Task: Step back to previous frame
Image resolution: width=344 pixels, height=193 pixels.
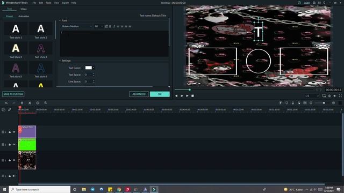Action: 176,96
